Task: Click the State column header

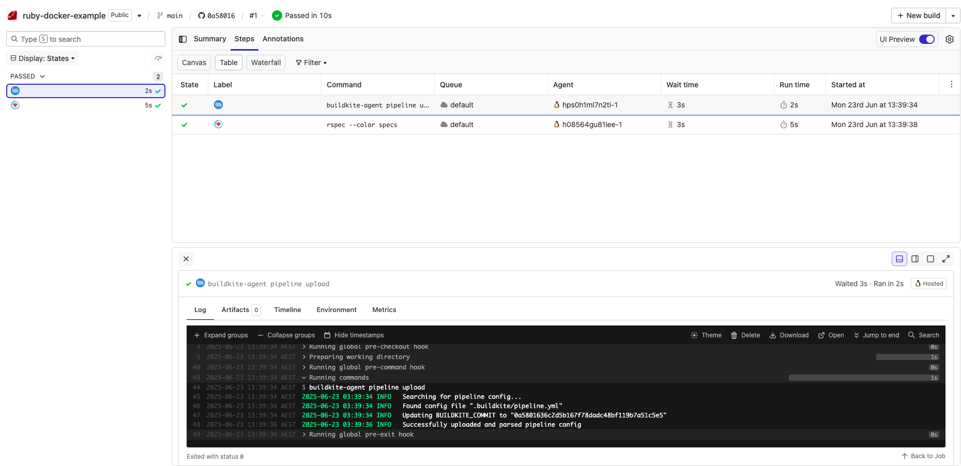Action: pos(190,85)
